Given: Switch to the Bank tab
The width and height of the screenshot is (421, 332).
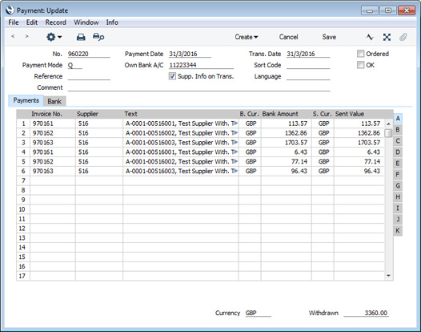Looking at the screenshot, I should (x=54, y=101).
